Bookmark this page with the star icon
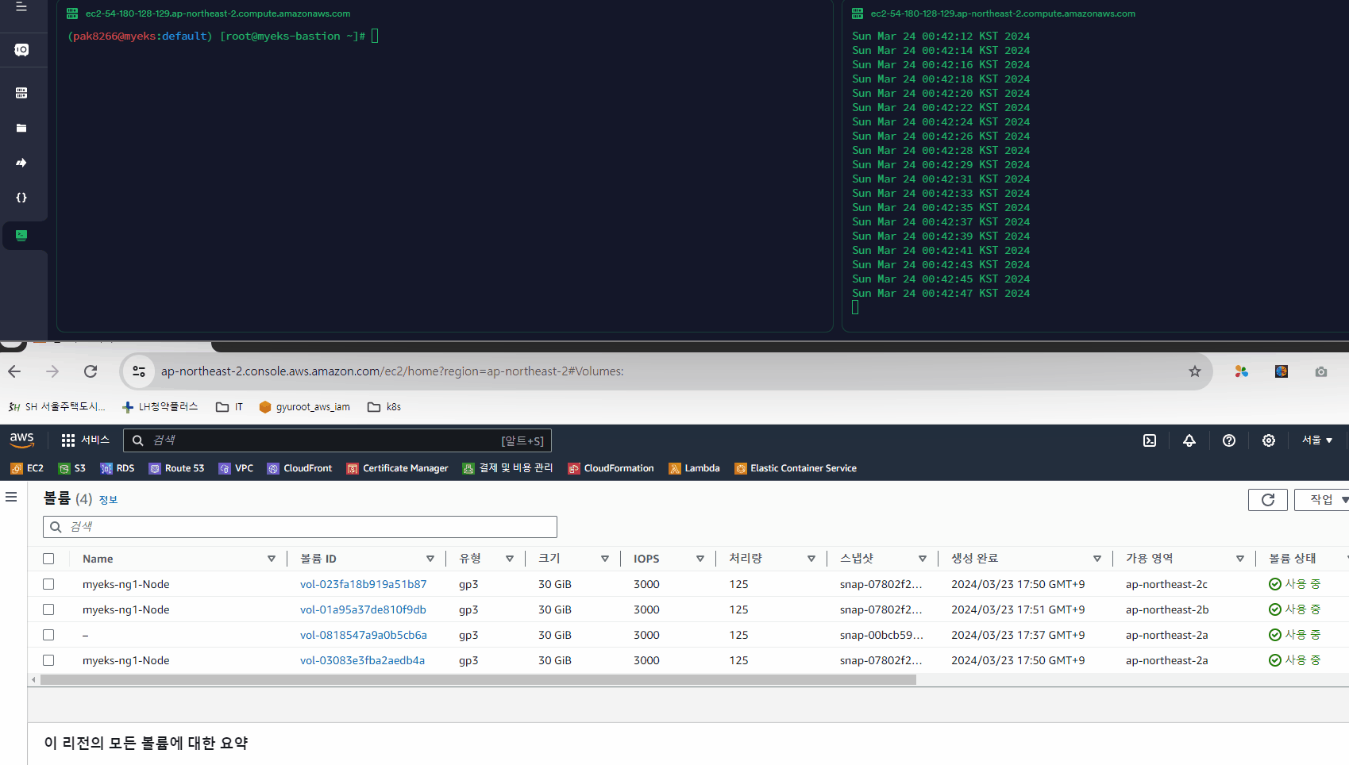Image resolution: width=1349 pixels, height=765 pixels. [x=1194, y=371]
